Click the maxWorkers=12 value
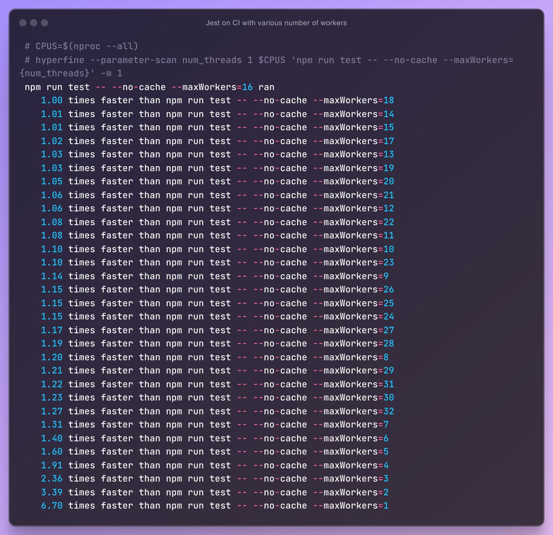Screen dimensions: 553x535 point(388,209)
